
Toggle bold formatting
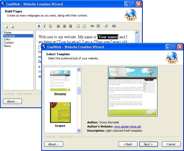coord(39,26)
